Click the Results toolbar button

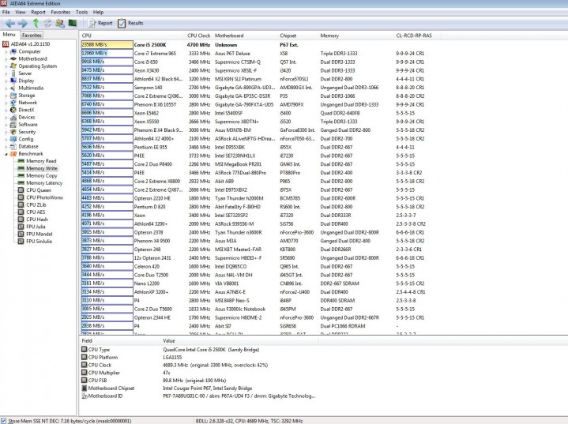coord(131,23)
